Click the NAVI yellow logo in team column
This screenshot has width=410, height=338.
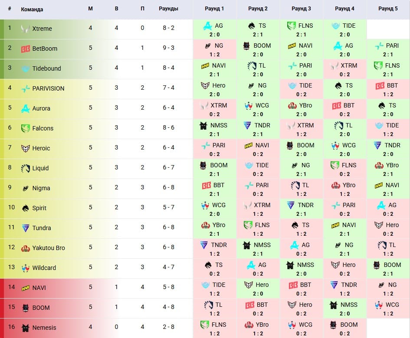pyautogui.click(x=26, y=288)
